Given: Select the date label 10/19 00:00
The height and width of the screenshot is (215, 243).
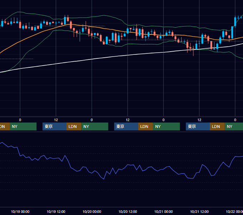Looking at the screenshot, I should coord(20,211).
